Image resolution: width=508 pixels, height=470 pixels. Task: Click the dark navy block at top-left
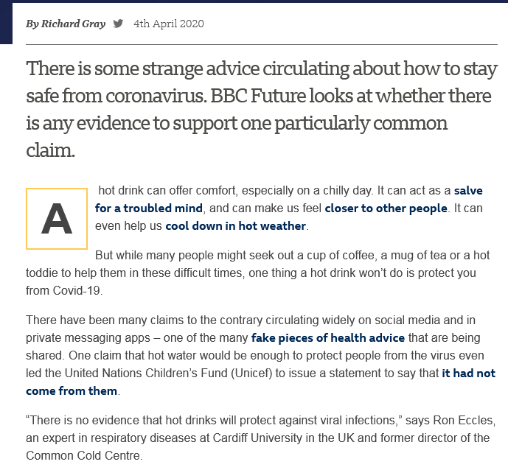pos(6,22)
